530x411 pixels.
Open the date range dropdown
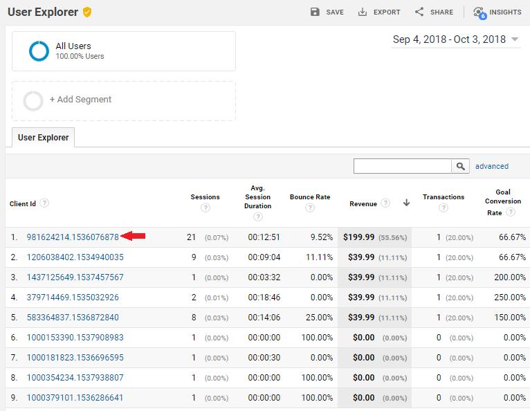click(456, 39)
